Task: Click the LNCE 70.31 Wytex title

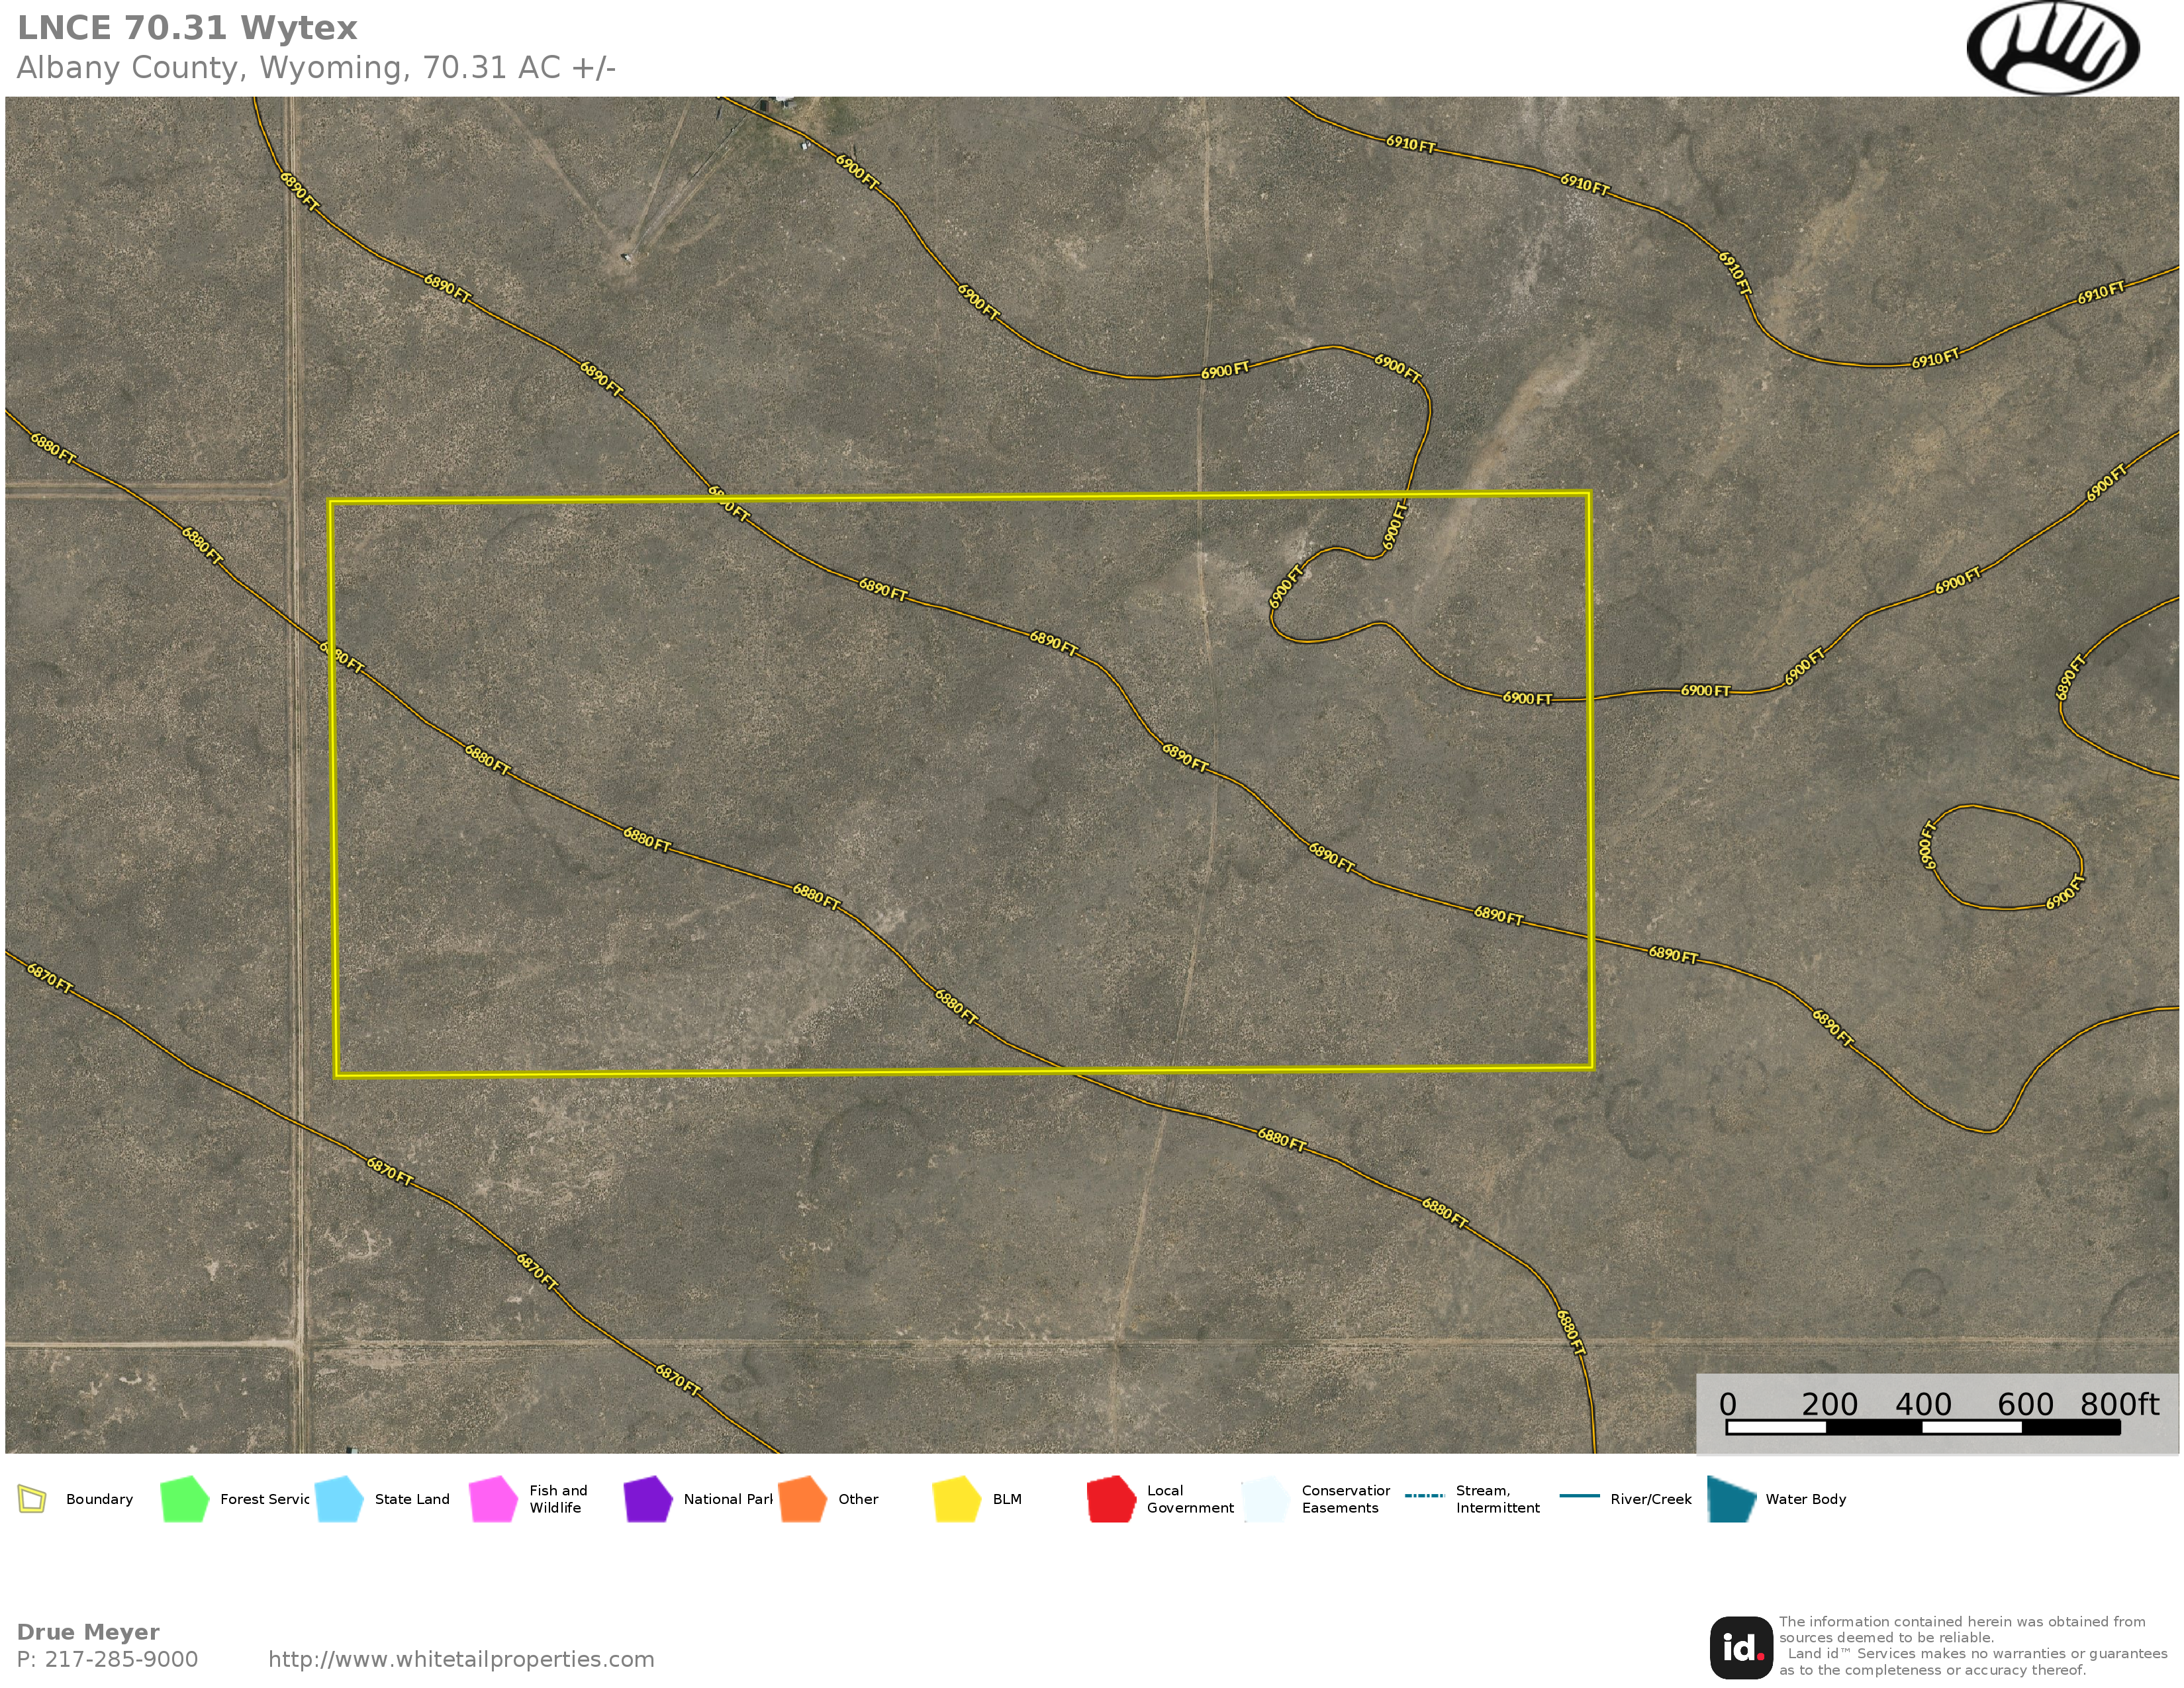Action: tap(187, 28)
